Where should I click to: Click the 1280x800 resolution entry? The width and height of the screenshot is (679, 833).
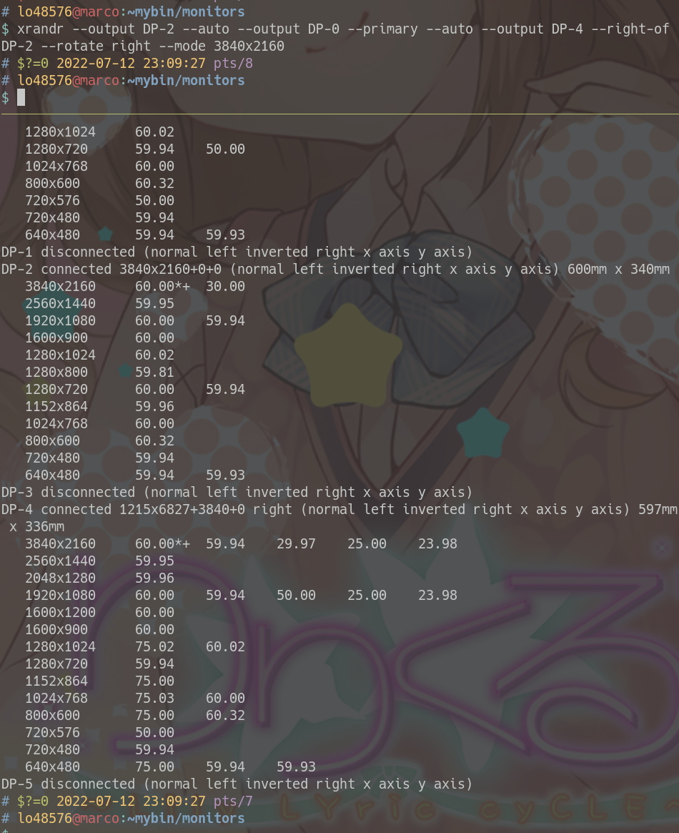[56, 372]
